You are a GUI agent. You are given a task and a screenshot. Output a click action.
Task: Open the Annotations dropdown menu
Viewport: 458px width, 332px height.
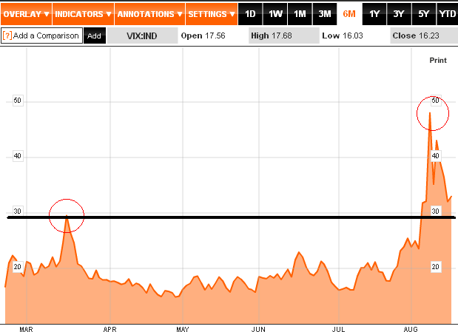pos(149,14)
